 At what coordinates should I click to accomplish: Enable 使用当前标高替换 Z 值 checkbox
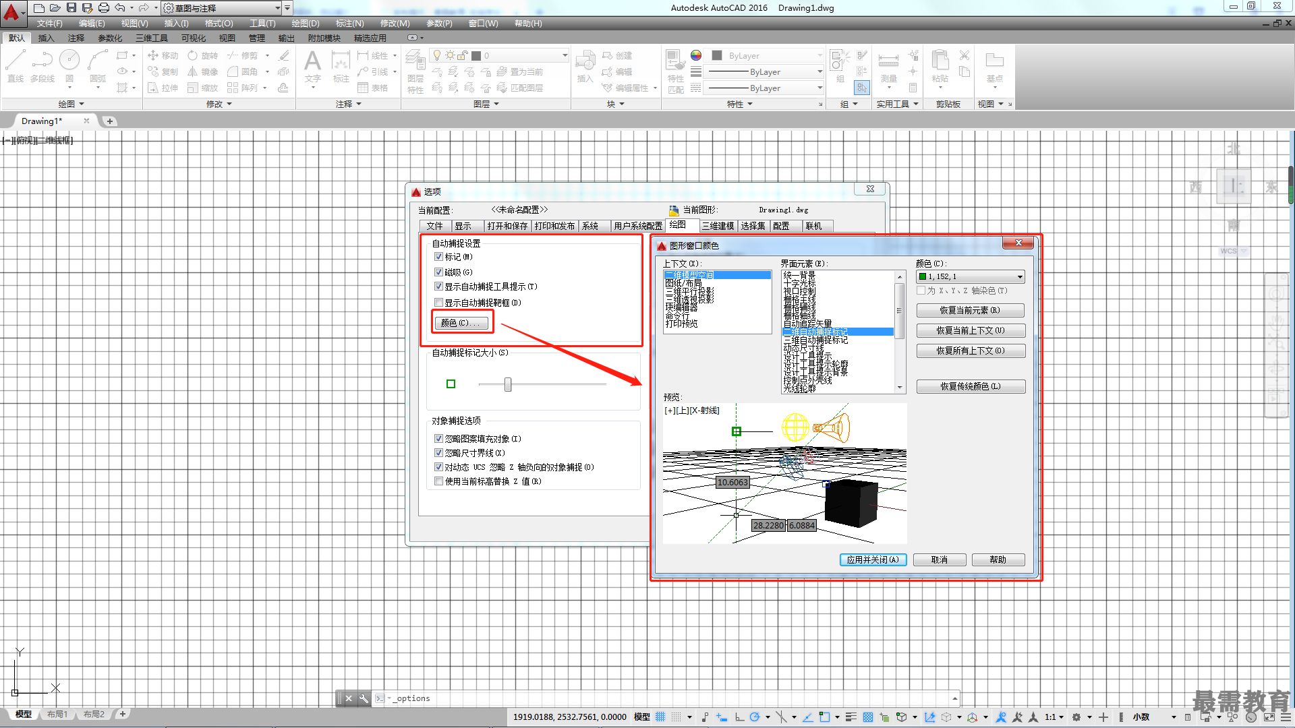coord(438,481)
